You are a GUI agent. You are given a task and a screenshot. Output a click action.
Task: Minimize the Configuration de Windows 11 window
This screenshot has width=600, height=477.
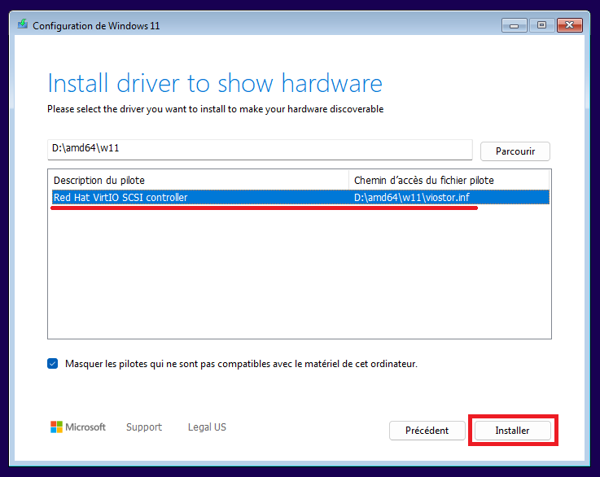515,25
